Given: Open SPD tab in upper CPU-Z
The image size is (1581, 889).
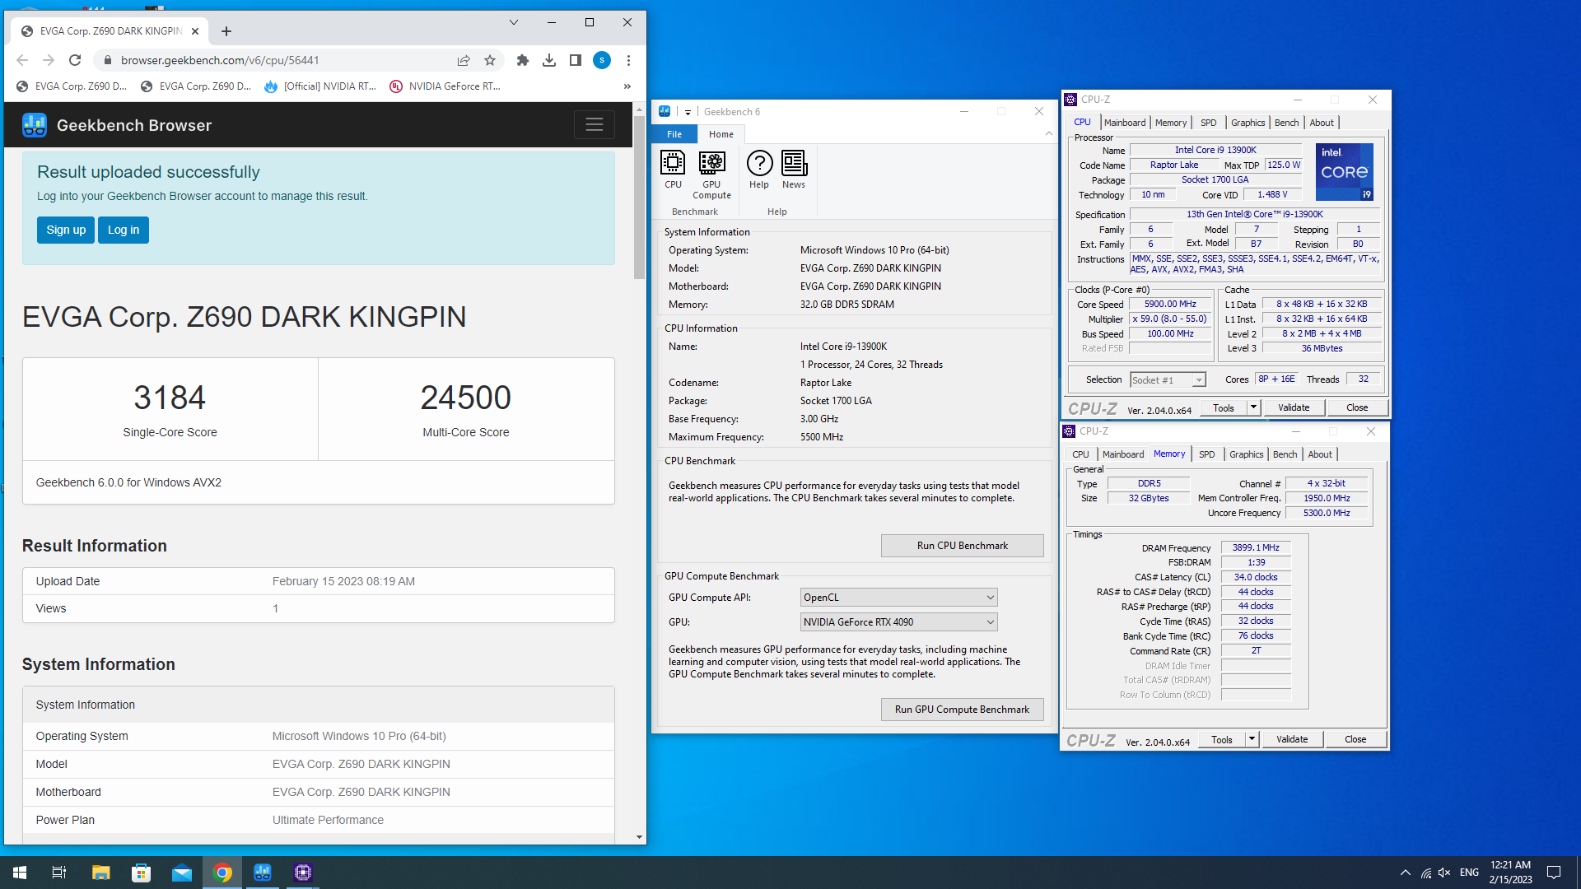Looking at the screenshot, I should [x=1209, y=123].
